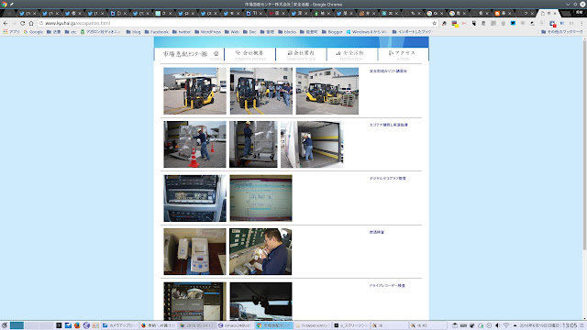587x330 pixels.
Task: Bookmark this page with the star icon
Action: point(434,23)
